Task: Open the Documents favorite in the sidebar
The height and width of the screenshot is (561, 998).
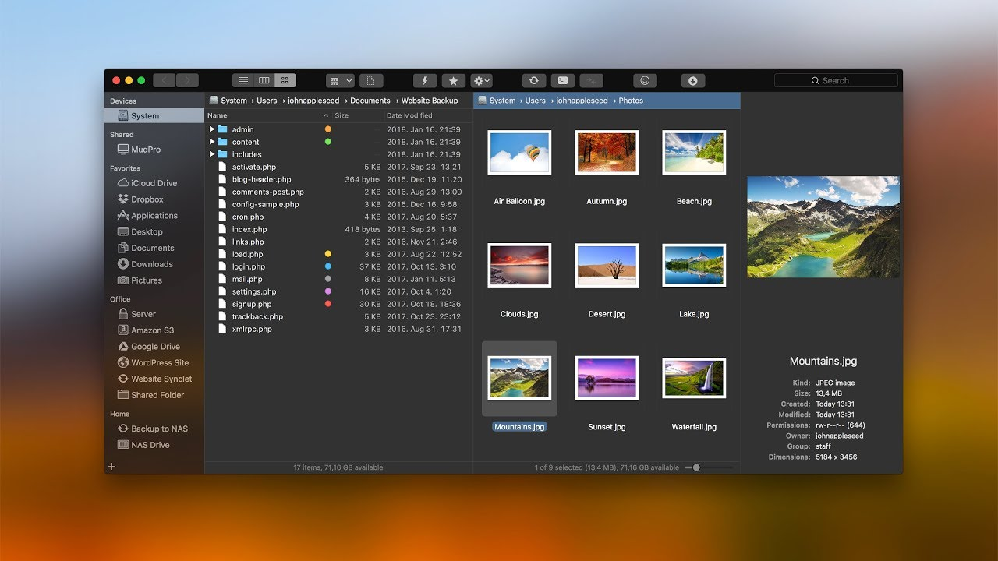Action: click(x=154, y=248)
